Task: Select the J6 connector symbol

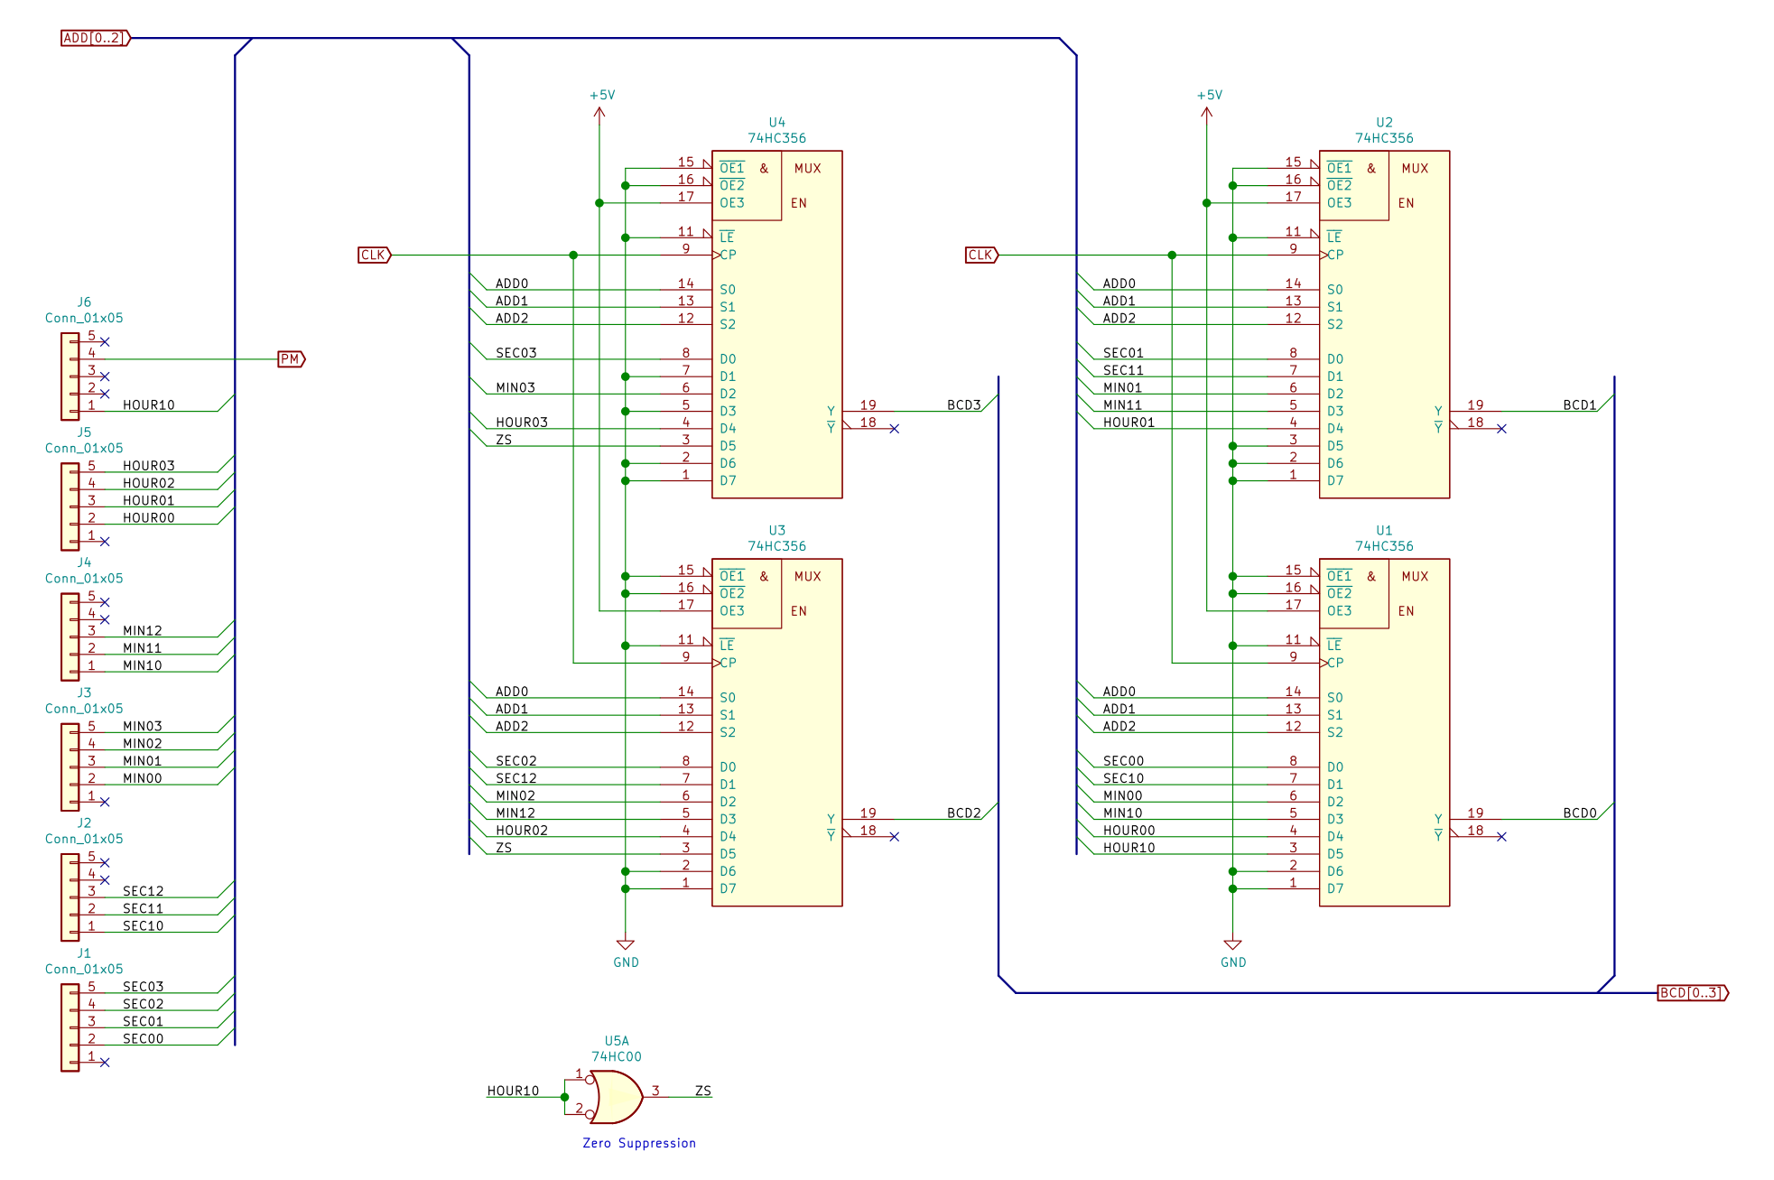Action: [x=70, y=376]
